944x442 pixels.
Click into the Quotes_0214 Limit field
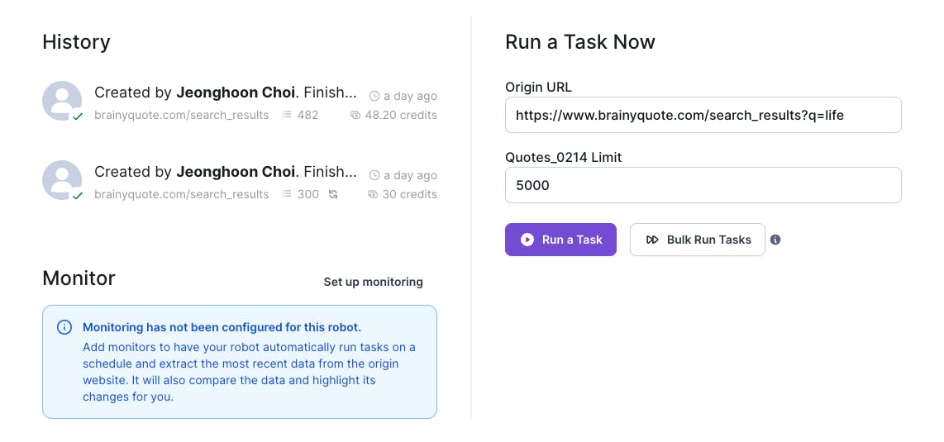pyautogui.click(x=703, y=186)
